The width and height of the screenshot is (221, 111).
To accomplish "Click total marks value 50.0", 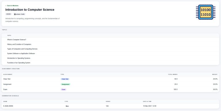I will tap(176, 79).
